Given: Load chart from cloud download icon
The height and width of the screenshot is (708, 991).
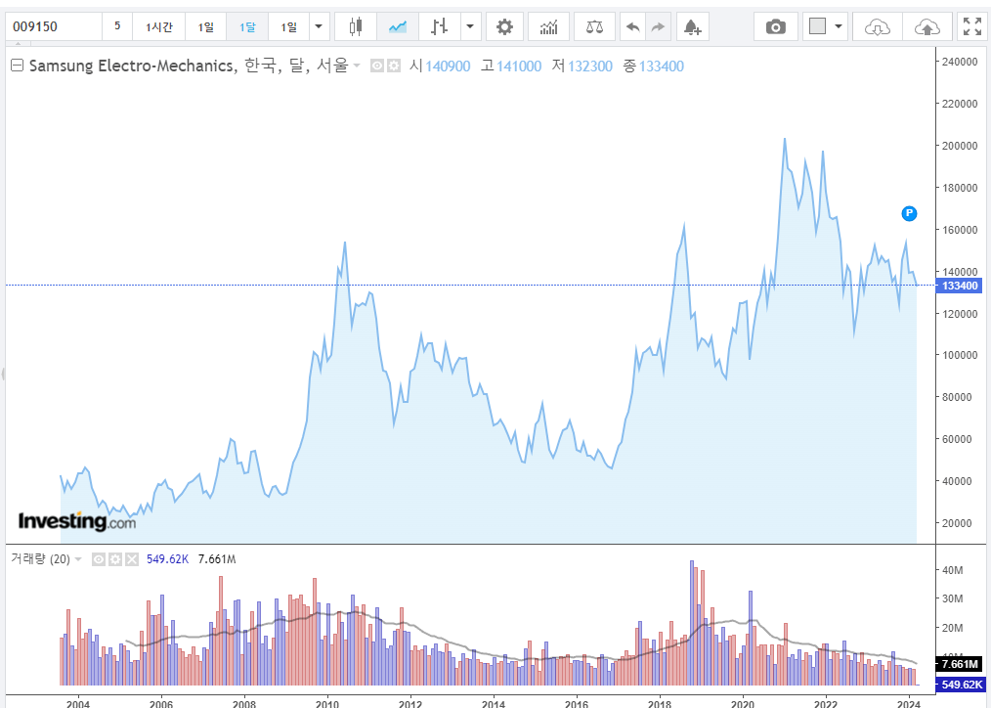Looking at the screenshot, I should tap(878, 26).
